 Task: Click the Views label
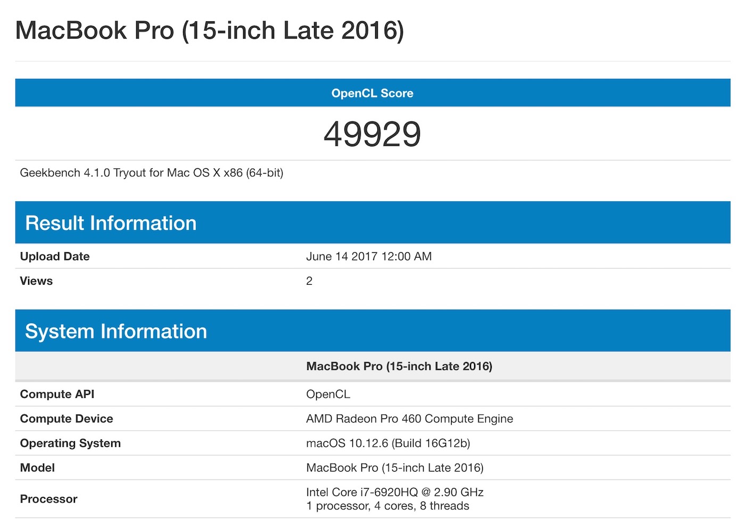click(36, 281)
